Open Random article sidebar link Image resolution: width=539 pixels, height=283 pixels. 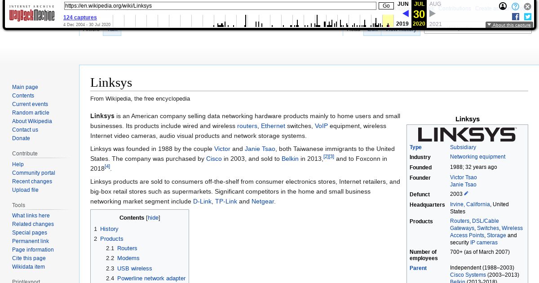pyautogui.click(x=31, y=113)
